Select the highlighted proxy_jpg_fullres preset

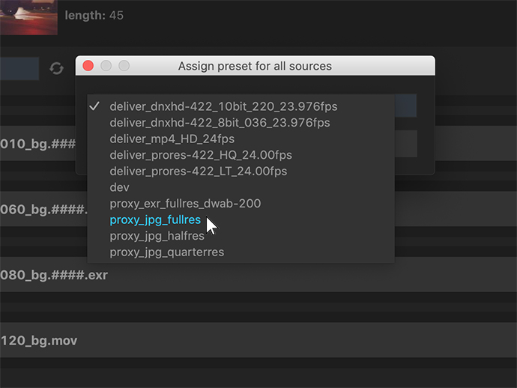tap(155, 219)
